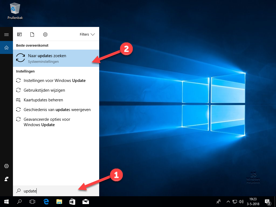This screenshot has height=207, width=276.
Task: Show hidden system tray icons
Action: click(x=228, y=202)
